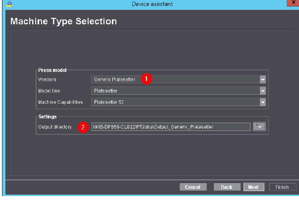Click the red callout marker numbered 1

click(146, 79)
